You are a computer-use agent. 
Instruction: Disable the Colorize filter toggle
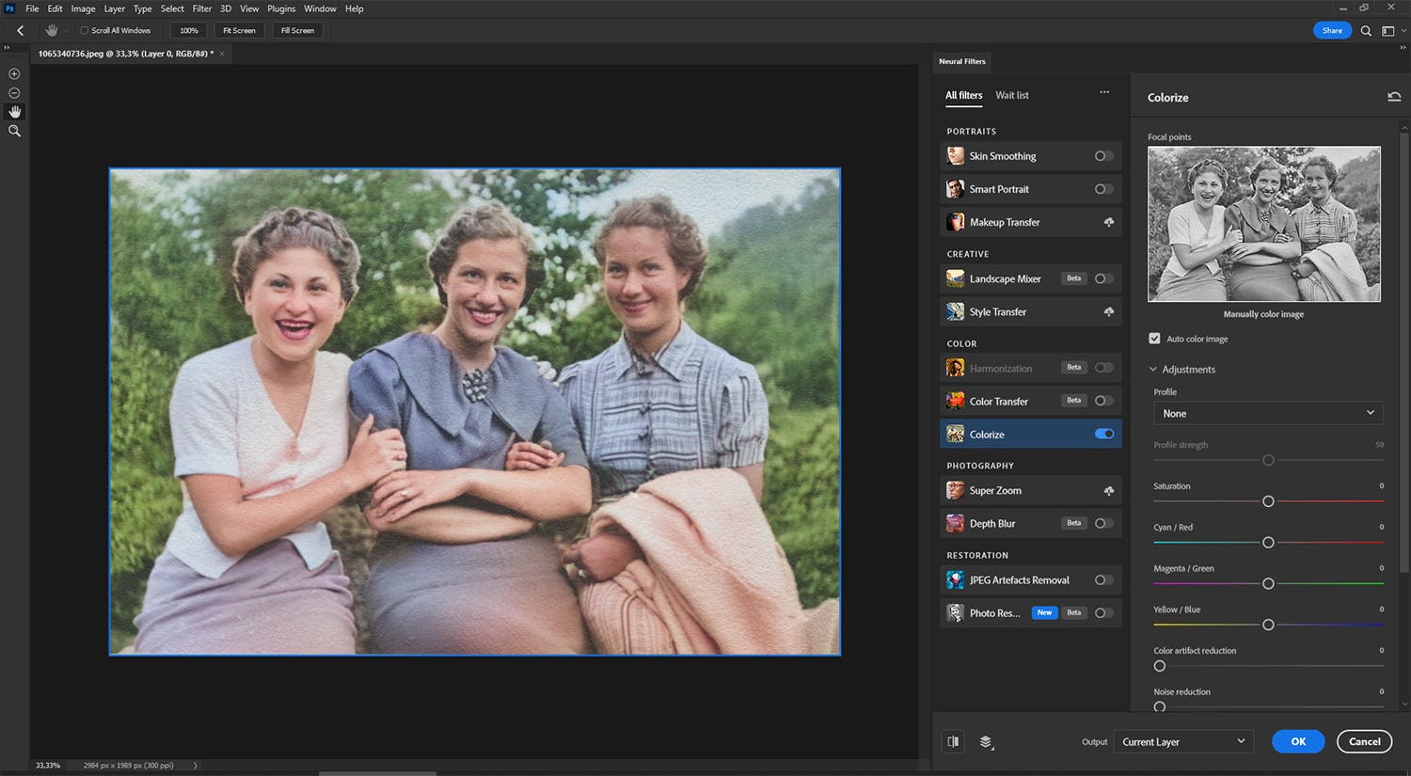tap(1104, 434)
